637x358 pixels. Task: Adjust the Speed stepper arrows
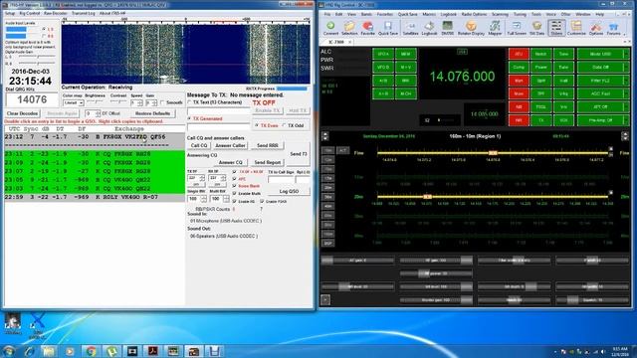[x=139, y=103]
